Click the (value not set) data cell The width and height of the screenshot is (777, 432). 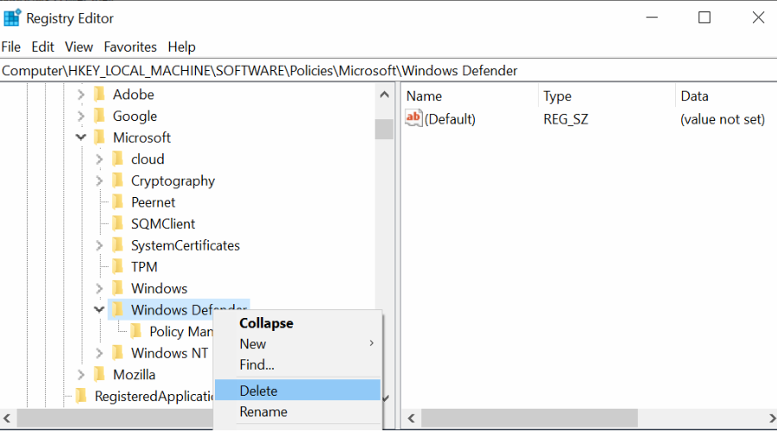723,119
